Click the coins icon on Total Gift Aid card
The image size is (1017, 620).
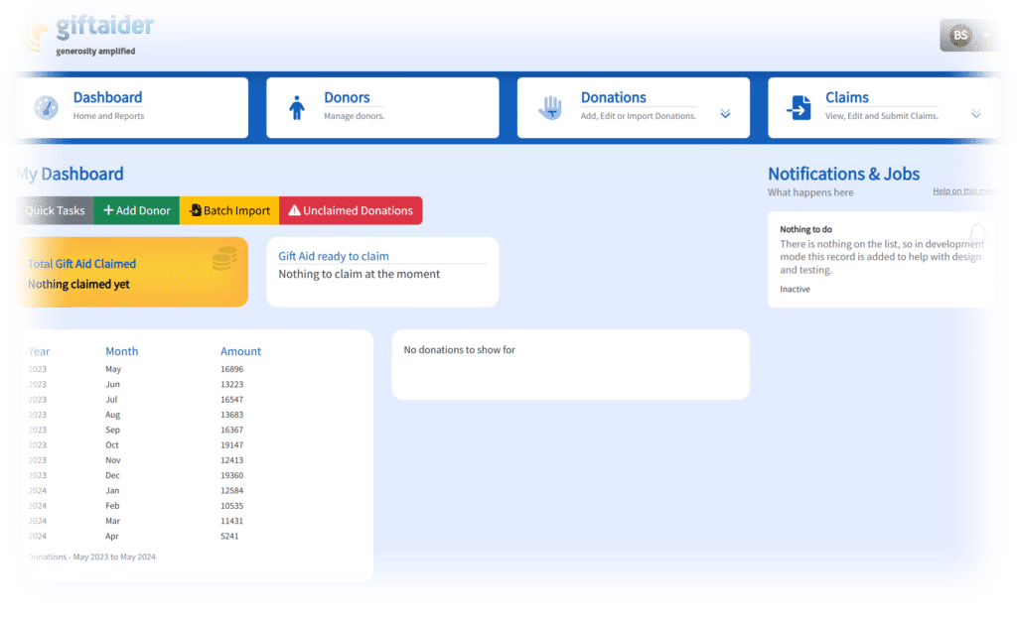coord(224,256)
